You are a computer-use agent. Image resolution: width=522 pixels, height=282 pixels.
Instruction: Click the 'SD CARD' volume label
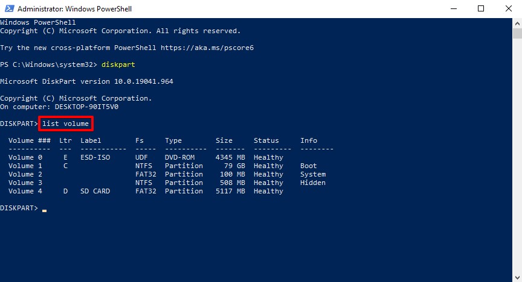click(95, 191)
